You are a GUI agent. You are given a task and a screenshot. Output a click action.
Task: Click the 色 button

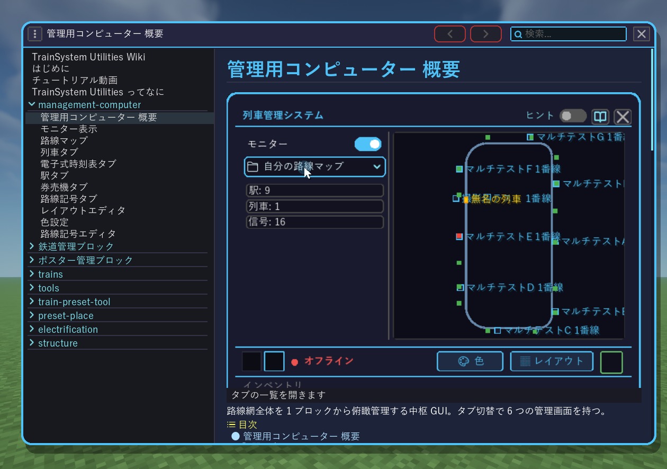point(470,361)
